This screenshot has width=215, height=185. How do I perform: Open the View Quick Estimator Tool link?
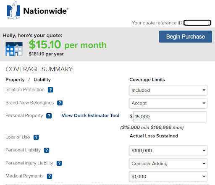90,115
